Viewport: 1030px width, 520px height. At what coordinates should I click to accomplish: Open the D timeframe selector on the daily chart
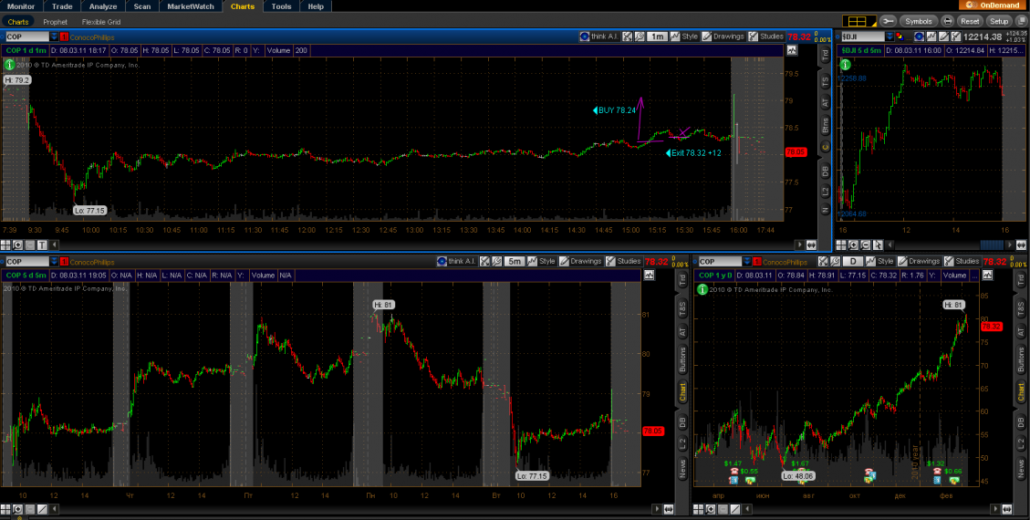[x=853, y=261]
